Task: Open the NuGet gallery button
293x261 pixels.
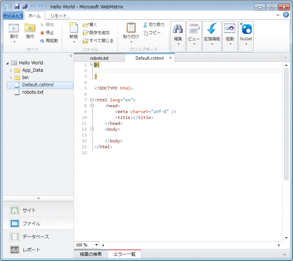Action: click(246, 37)
